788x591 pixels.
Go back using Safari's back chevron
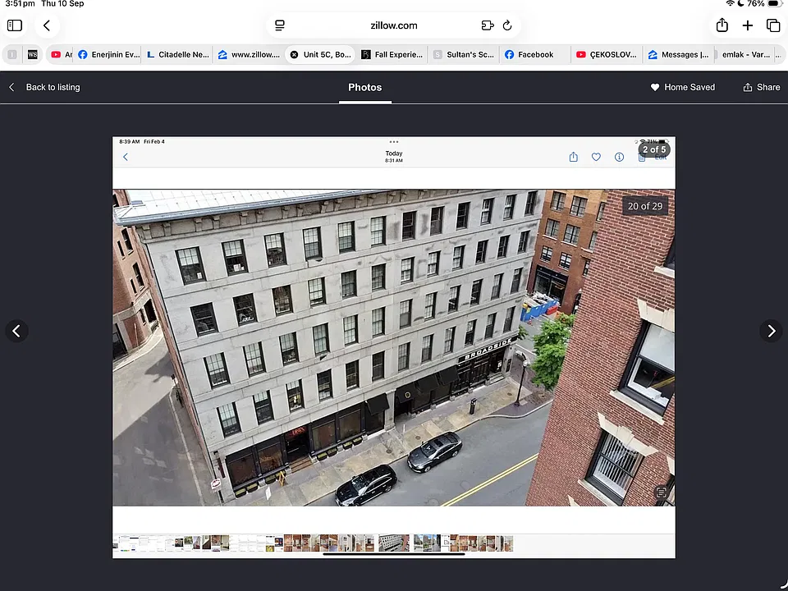[47, 25]
